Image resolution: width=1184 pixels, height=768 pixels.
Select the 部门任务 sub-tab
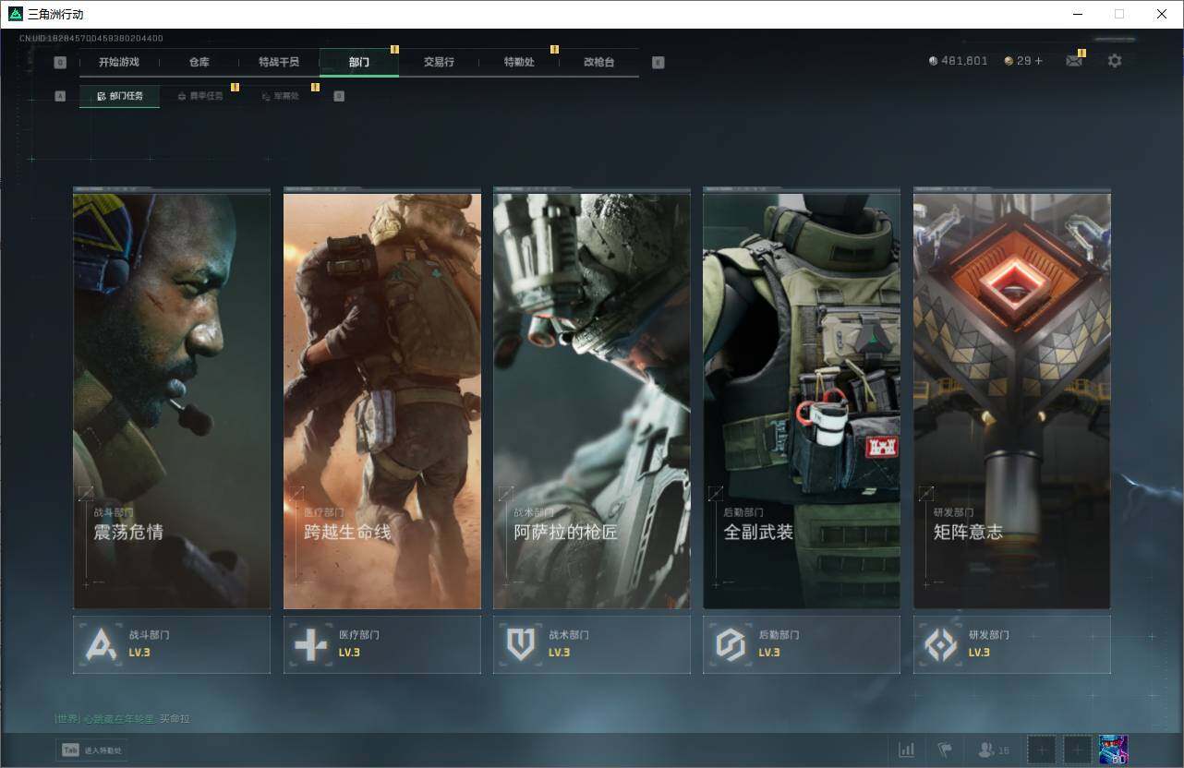[x=119, y=96]
